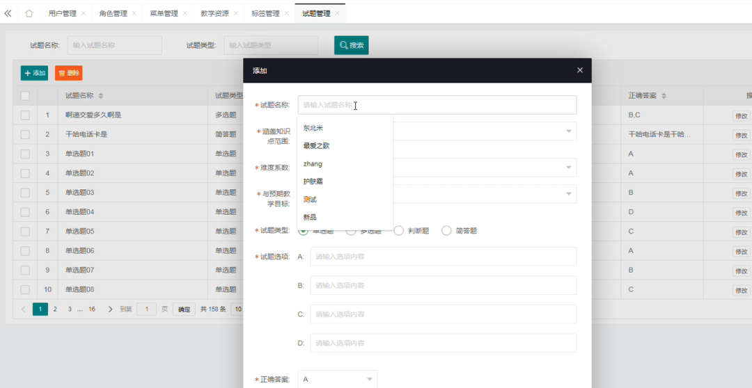Go to next page arrow
This screenshot has height=388, width=752.
pos(110,309)
